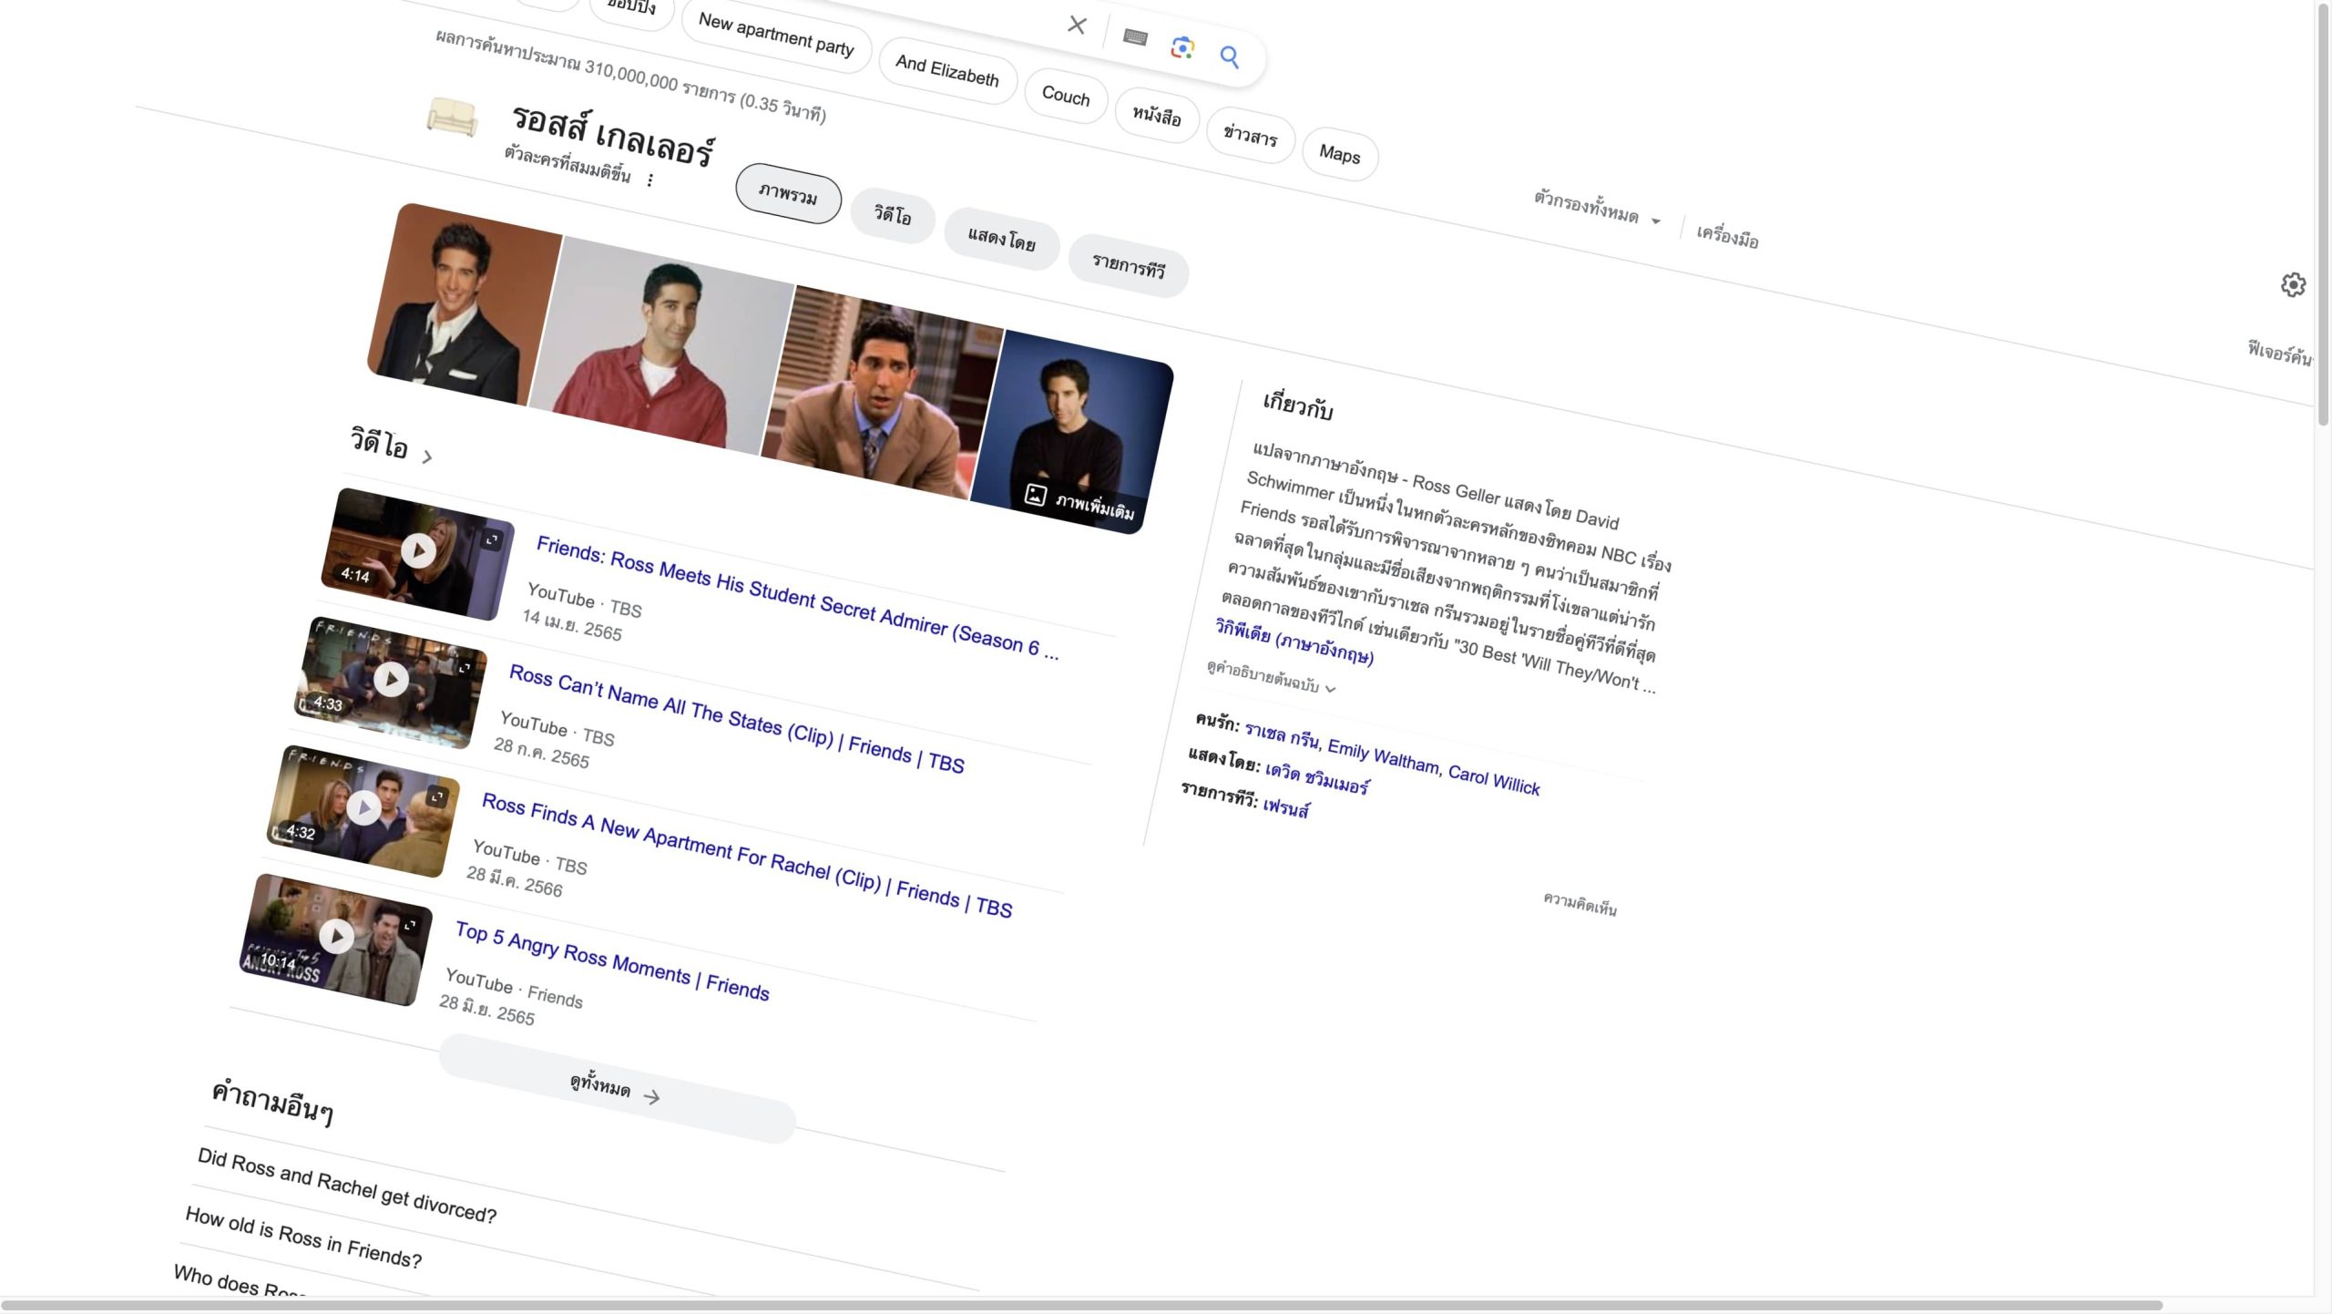Play the Top 5 Angry Ross video
Viewport: 2332px width, 1314px height.
click(x=336, y=936)
